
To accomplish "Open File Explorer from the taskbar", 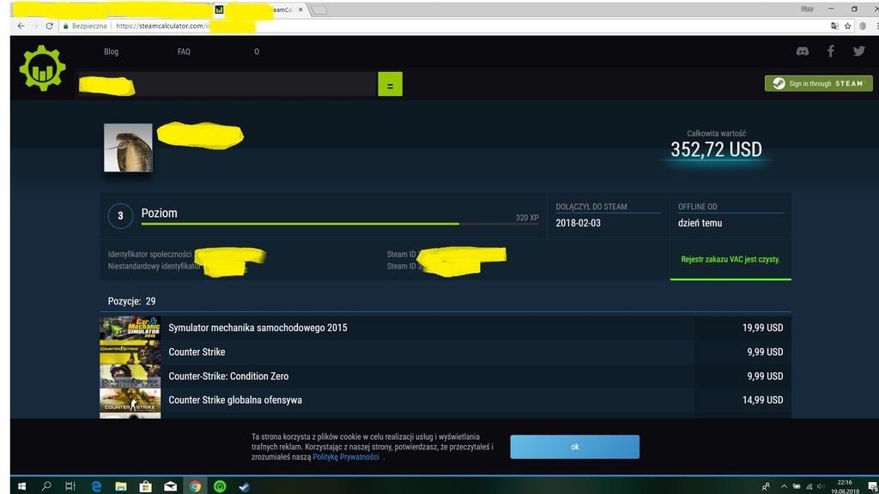I will pos(121,486).
